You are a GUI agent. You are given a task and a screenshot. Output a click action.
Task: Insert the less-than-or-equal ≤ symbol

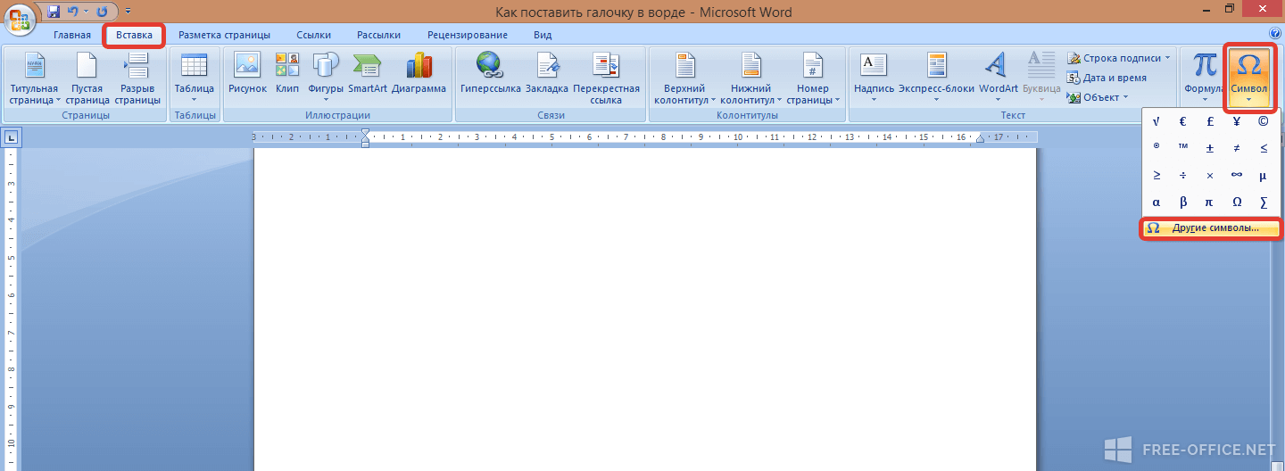coord(1264,148)
